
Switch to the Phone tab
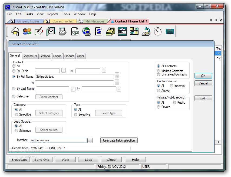click(x=57, y=56)
